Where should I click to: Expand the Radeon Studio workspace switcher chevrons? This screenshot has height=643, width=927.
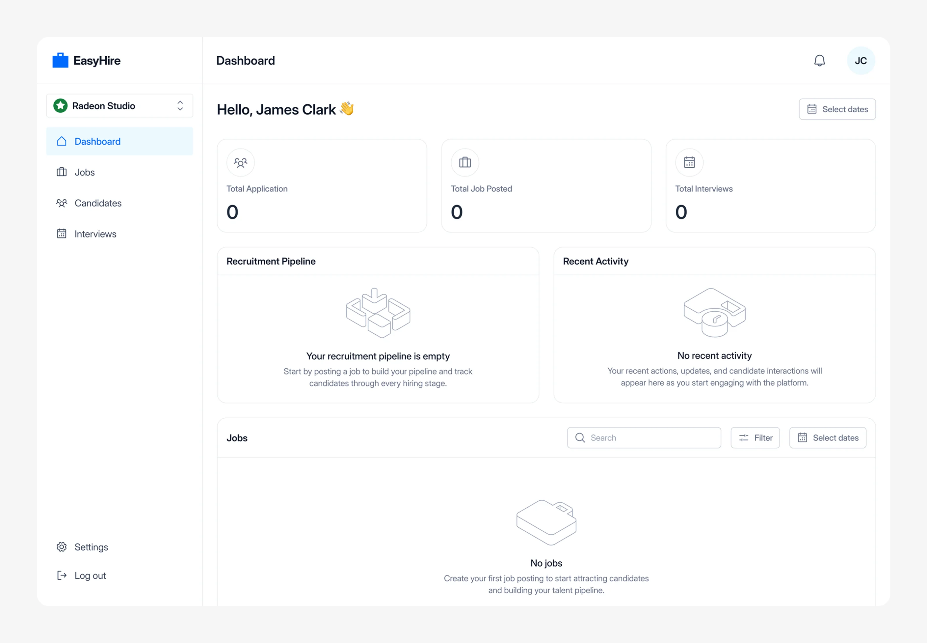[x=180, y=105]
